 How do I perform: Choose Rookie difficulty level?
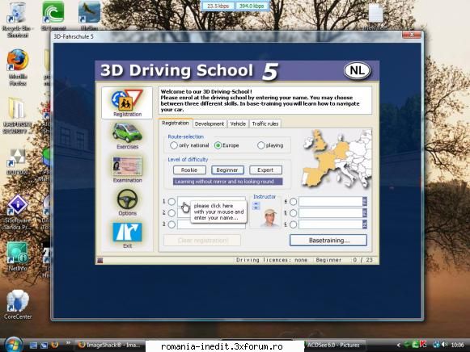point(189,170)
